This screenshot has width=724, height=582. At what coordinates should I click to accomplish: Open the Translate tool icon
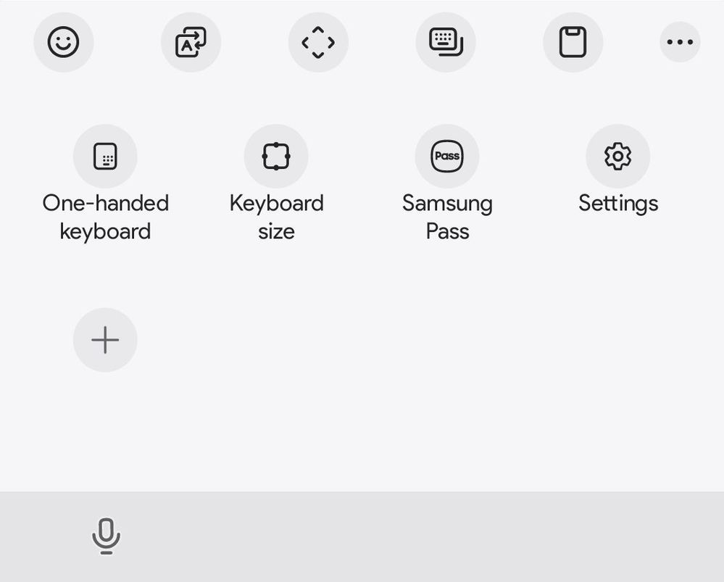[x=191, y=42]
